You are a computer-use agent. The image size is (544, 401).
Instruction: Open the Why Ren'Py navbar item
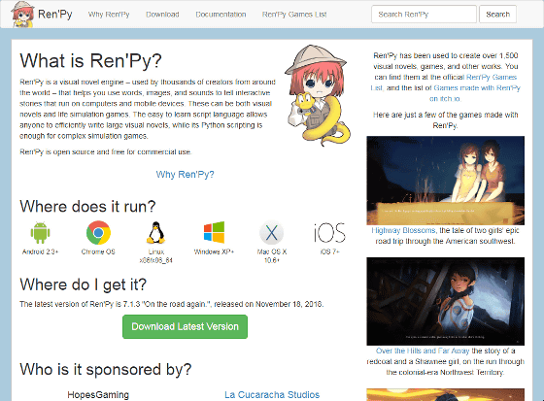(109, 15)
